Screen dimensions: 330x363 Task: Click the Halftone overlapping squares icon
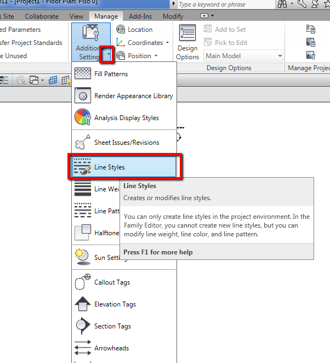pyautogui.click(x=83, y=232)
